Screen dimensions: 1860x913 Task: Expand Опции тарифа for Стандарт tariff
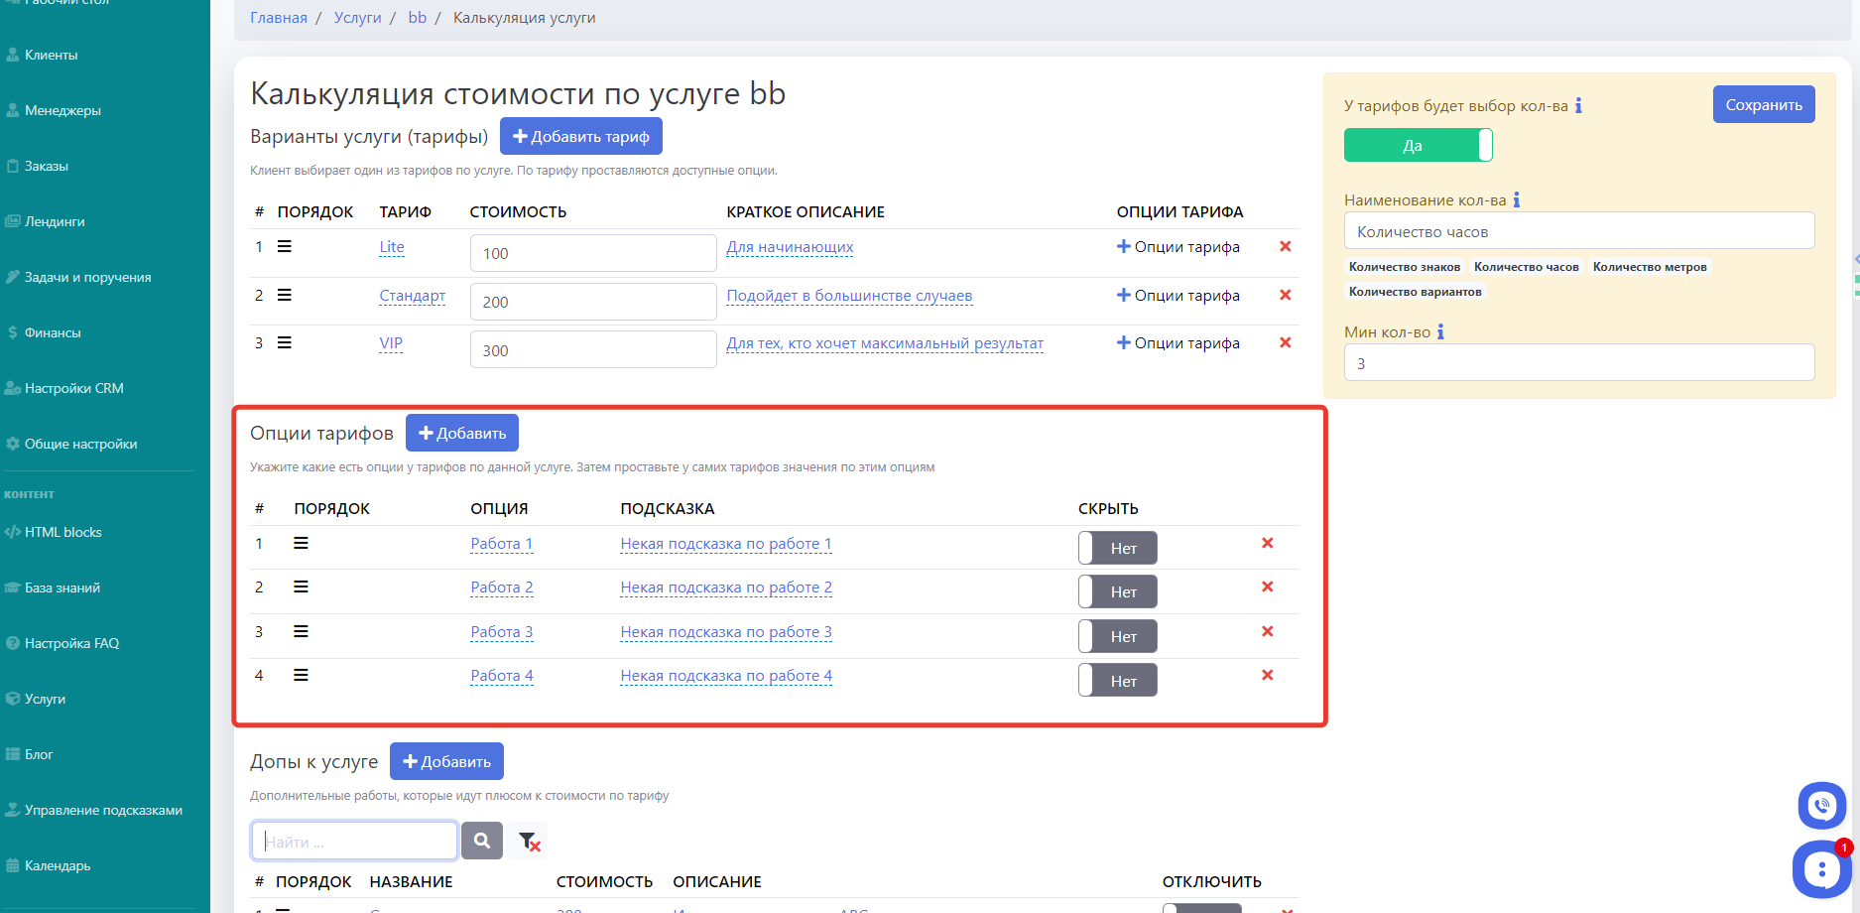click(x=1178, y=296)
